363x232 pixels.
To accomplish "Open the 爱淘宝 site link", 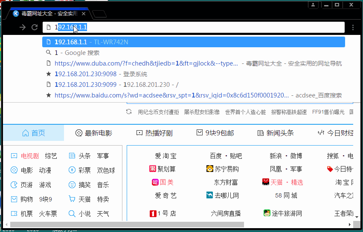I will pyautogui.click(x=166, y=156).
